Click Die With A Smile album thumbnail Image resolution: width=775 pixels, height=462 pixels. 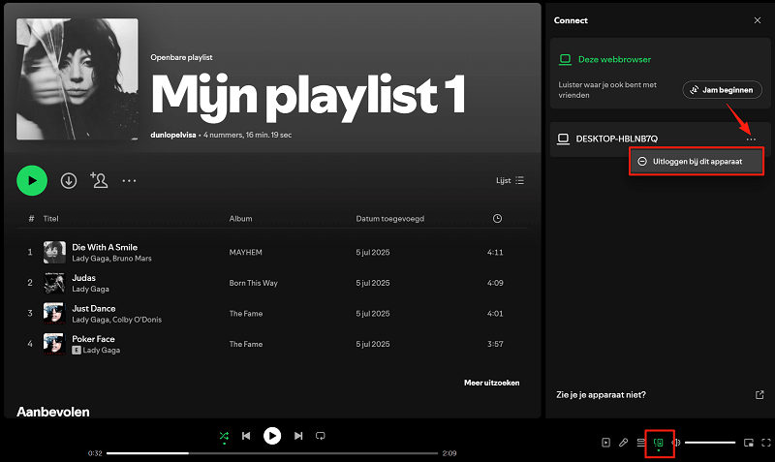coord(54,252)
